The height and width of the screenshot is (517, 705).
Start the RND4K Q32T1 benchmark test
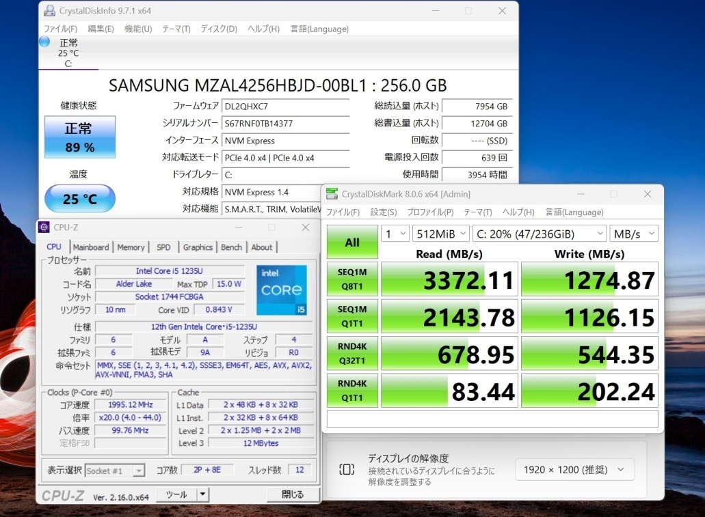tap(352, 353)
